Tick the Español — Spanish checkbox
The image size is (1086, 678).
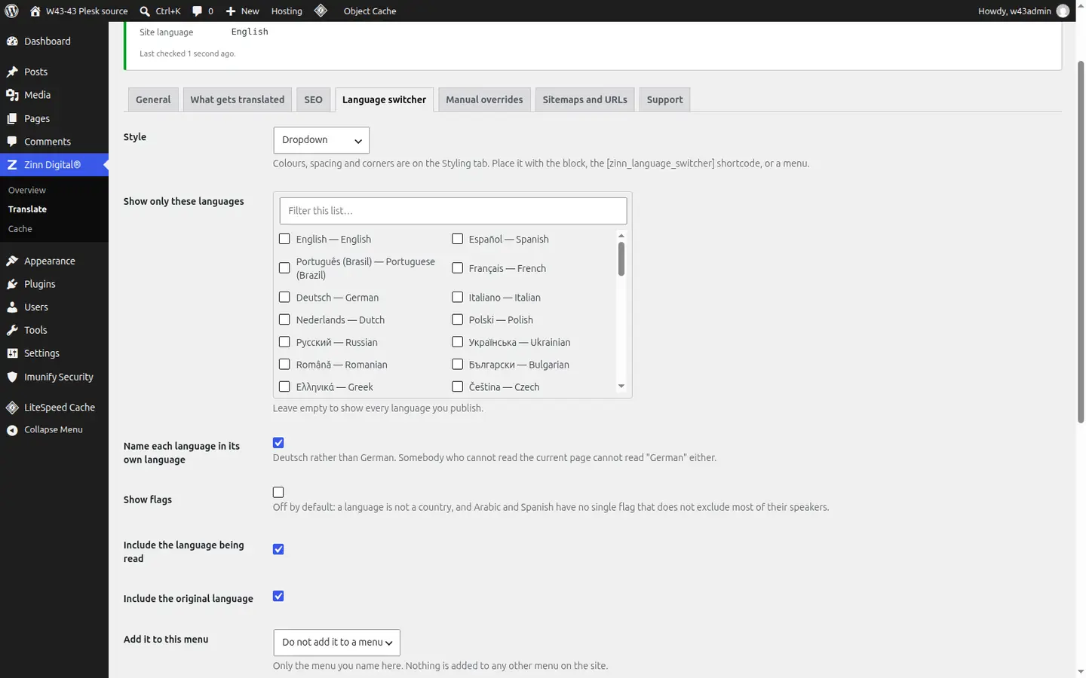pyautogui.click(x=457, y=239)
